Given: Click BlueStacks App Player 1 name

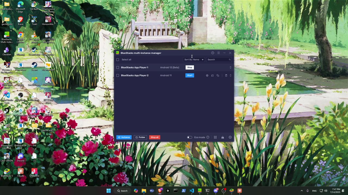Looking at the screenshot, I should click(x=135, y=67).
